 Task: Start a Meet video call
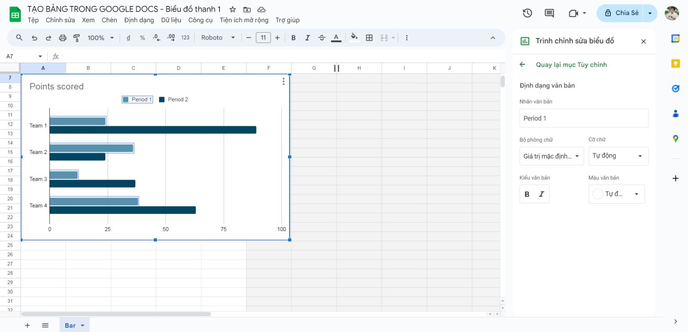tap(573, 13)
